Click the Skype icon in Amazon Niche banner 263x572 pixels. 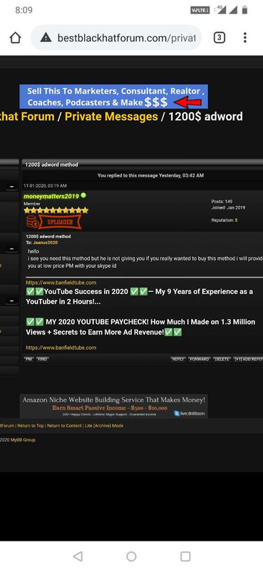[177, 413]
